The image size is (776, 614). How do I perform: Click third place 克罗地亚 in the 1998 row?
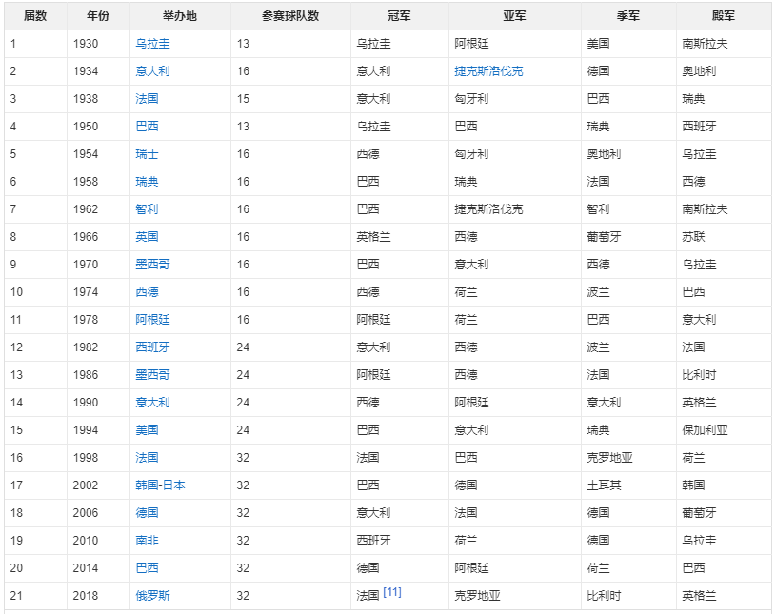coord(609,458)
